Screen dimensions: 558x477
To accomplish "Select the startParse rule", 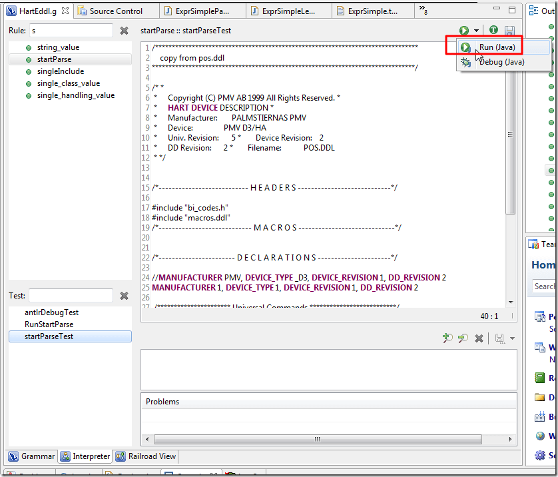I will 55,59.
